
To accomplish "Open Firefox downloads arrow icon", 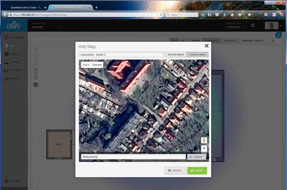I will [x=224, y=15].
